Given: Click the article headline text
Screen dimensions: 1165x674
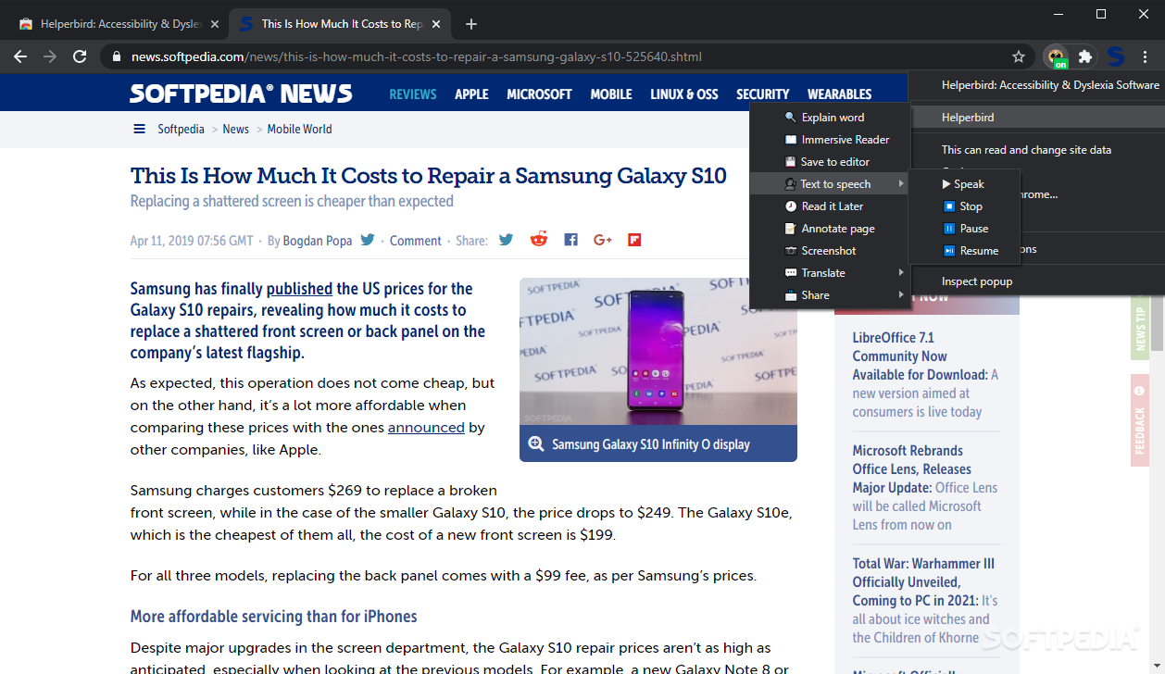Looking at the screenshot, I should pyautogui.click(x=428, y=176).
